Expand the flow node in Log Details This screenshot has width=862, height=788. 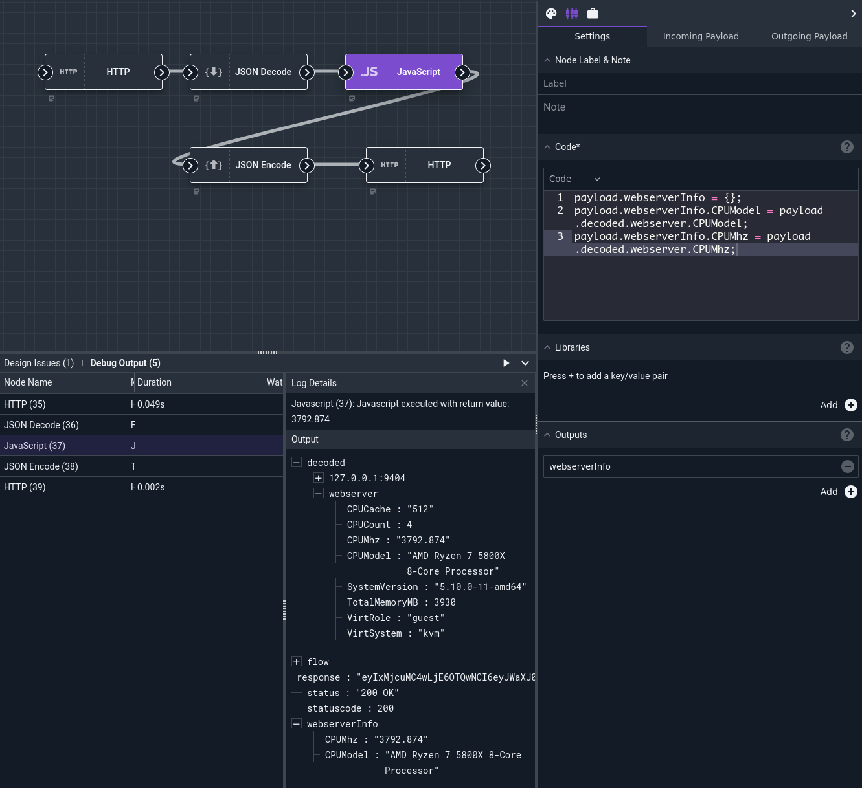[x=297, y=661]
